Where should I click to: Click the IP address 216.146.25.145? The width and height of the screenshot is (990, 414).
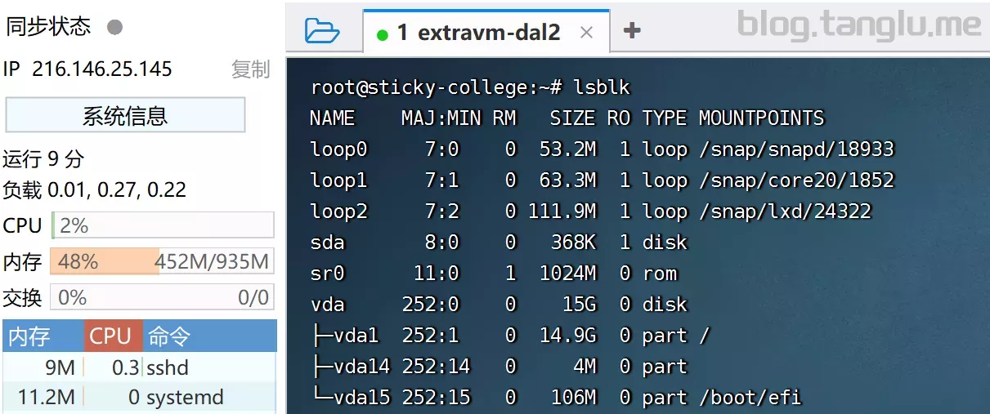[x=101, y=69]
